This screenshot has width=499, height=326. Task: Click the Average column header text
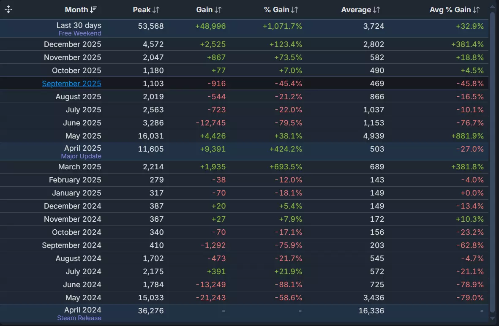click(x=356, y=10)
